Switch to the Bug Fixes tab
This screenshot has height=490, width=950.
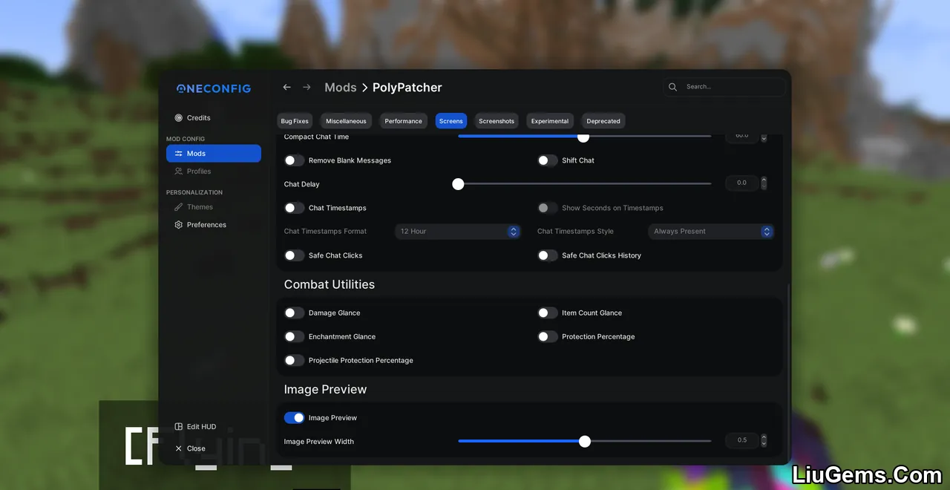pos(295,121)
